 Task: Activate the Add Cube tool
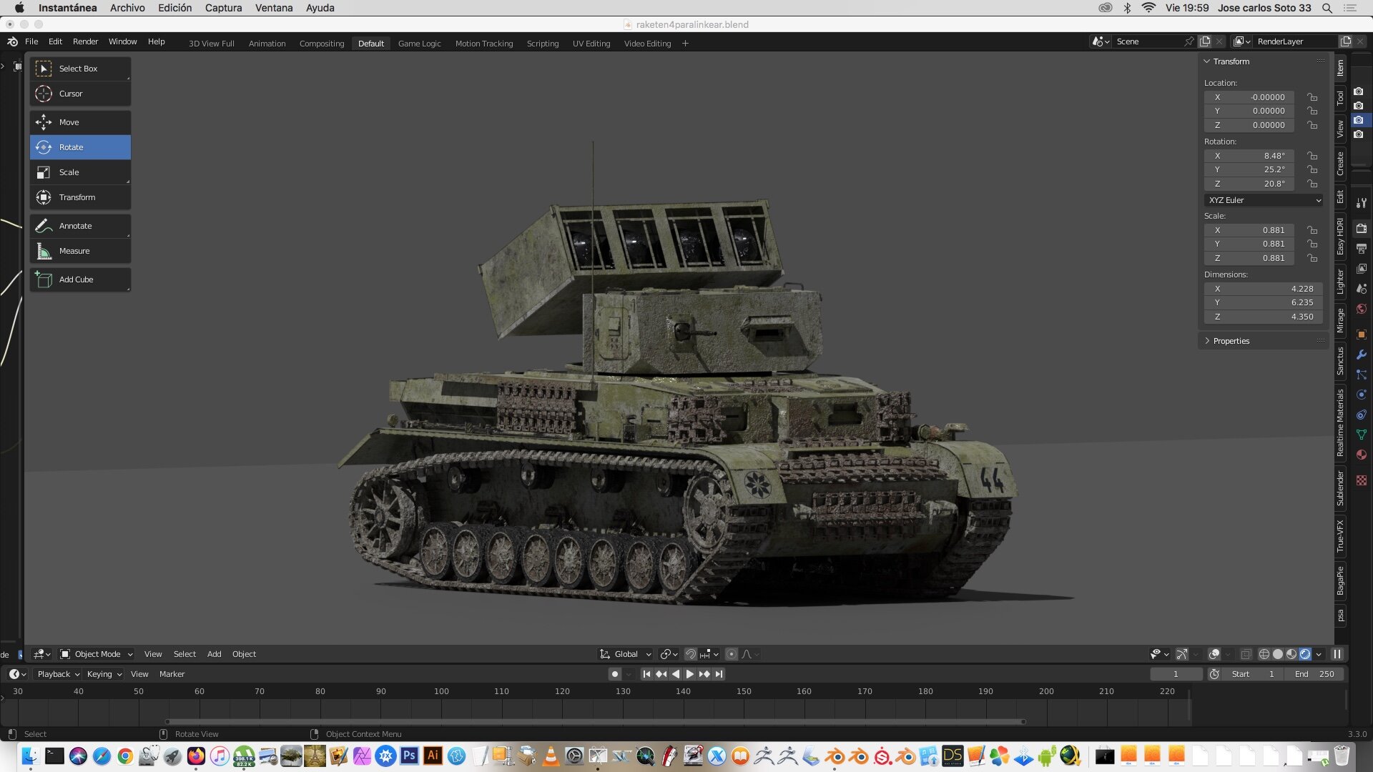pyautogui.click(x=80, y=279)
